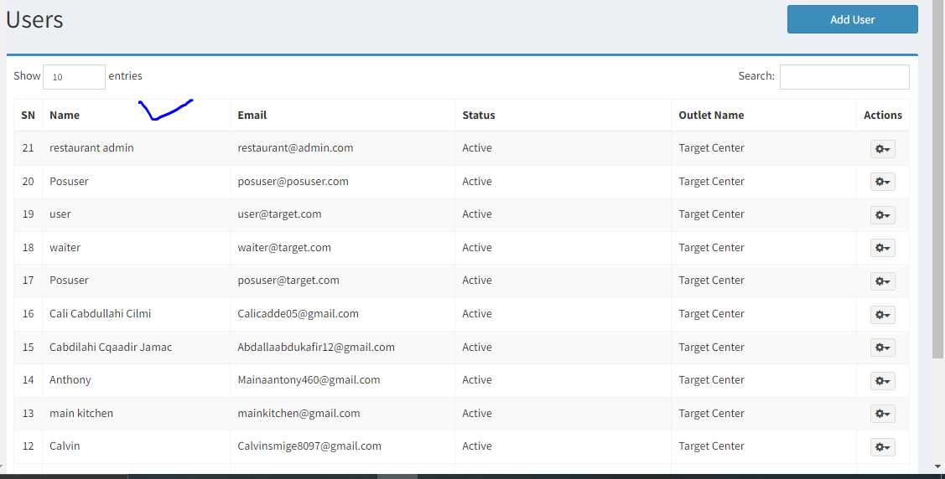Click gear icon for Cali Cabdullahi Cilmi
Image resolution: width=945 pixels, height=479 pixels.
882,314
